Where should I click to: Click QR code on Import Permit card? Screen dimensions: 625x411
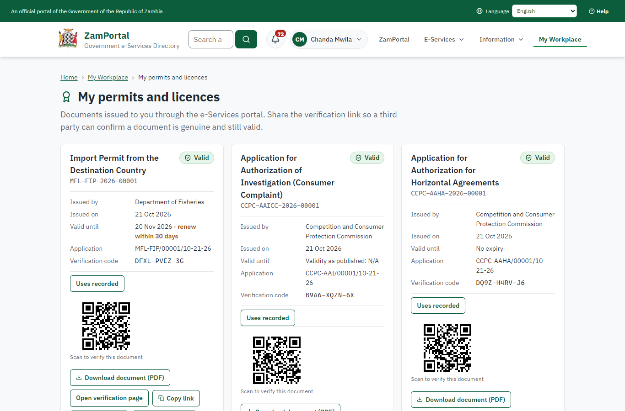pos(106,326)
